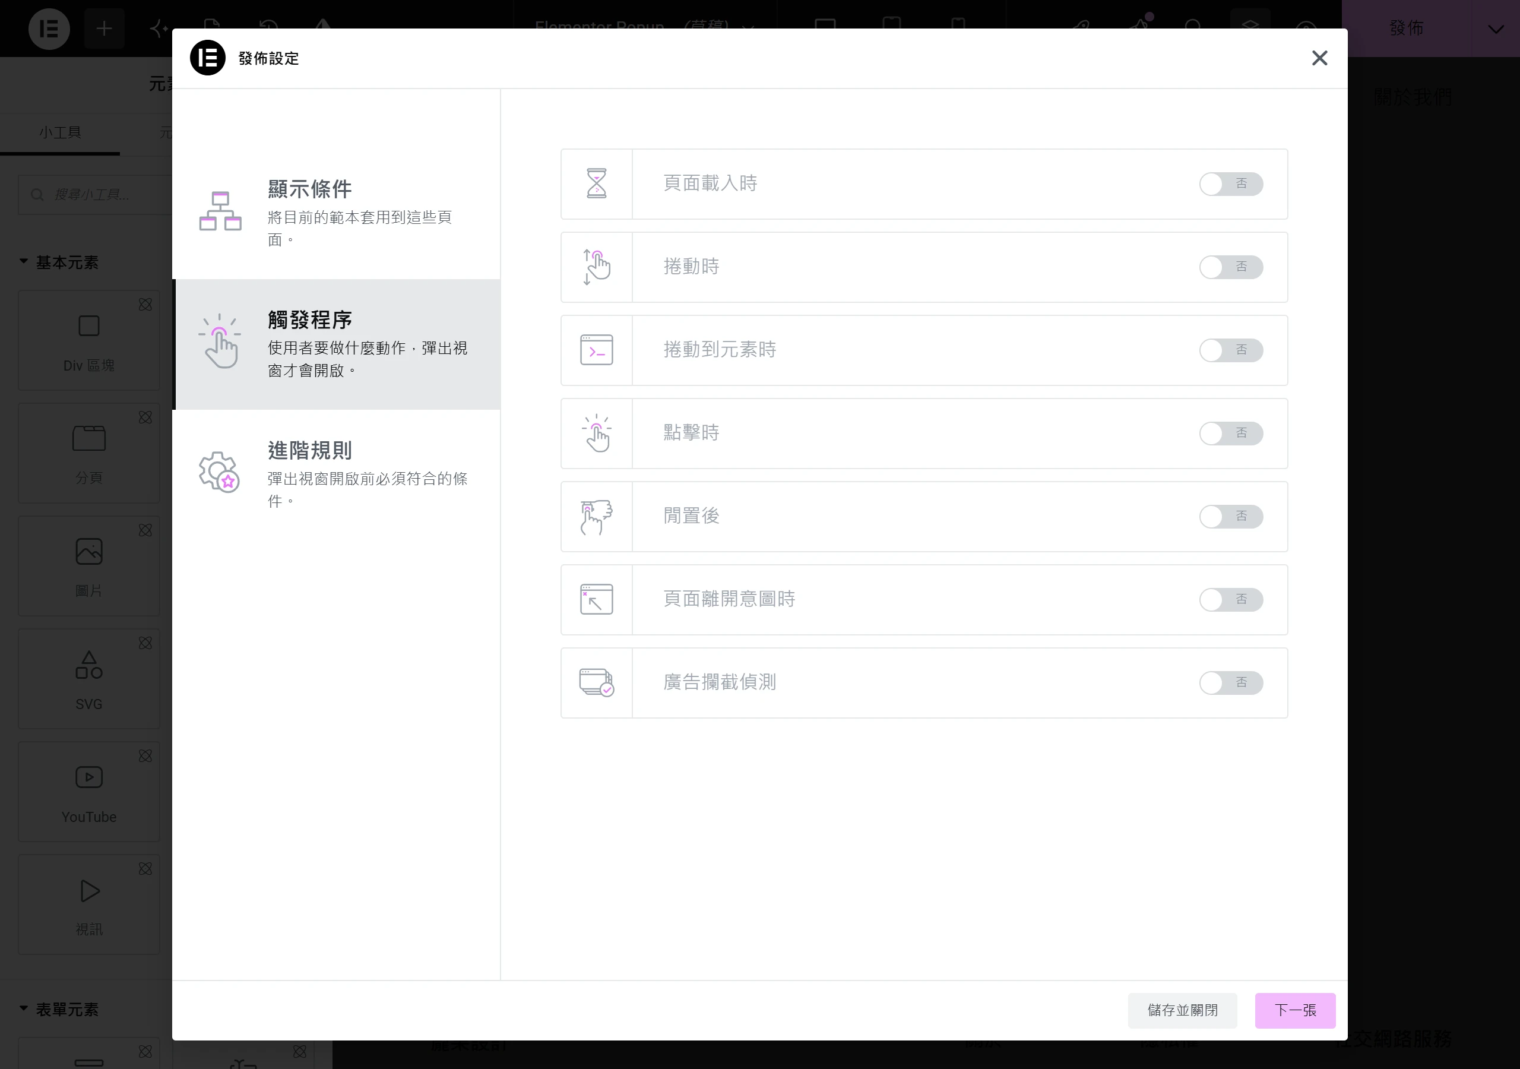
Task: Click the 下一張 next button
Action: [x=1295, y=1010]
